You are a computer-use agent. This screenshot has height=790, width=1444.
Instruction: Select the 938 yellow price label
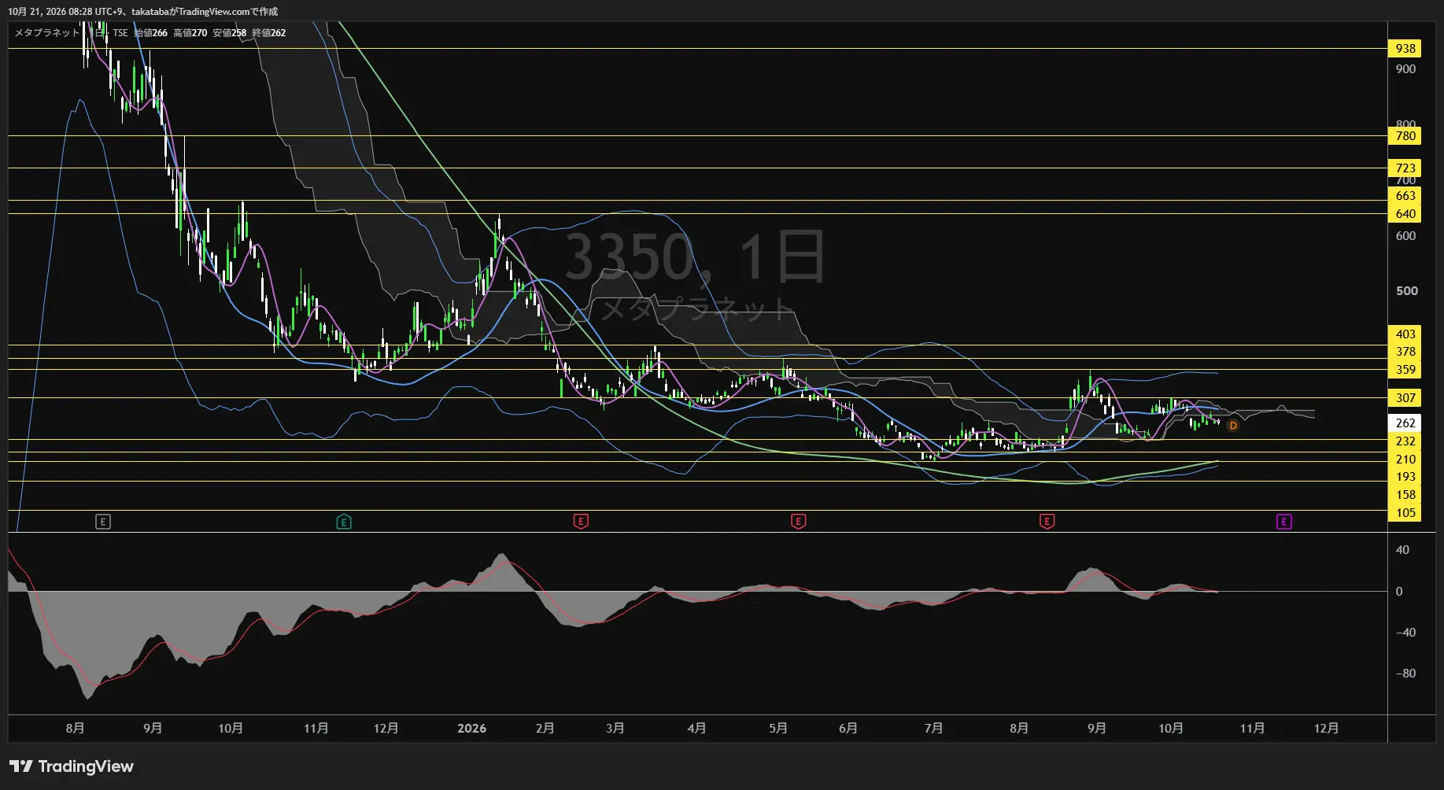pos(1405,48)
